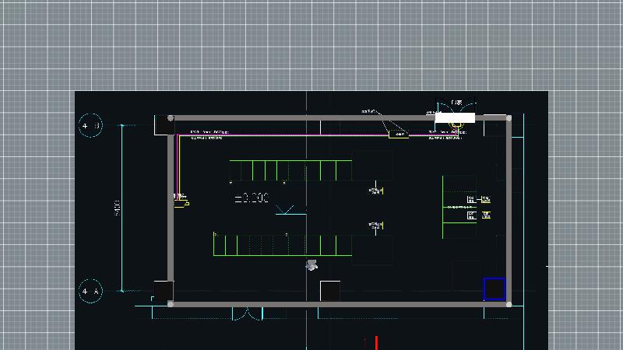Select the red marker at bottom edge
623x350 pixels.
pos(376,343)
